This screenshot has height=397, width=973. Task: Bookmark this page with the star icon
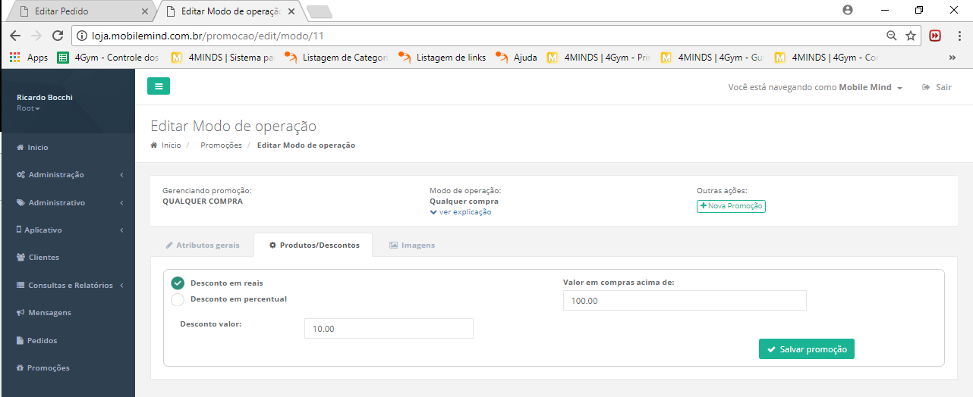coord(911,36)
